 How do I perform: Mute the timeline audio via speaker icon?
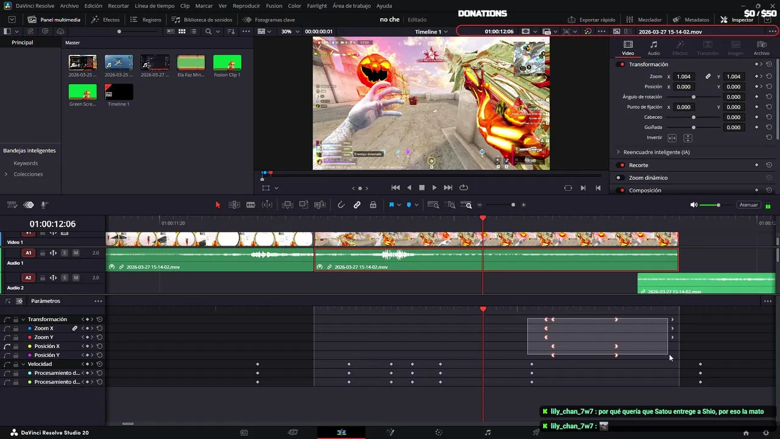tap(693, 205)
